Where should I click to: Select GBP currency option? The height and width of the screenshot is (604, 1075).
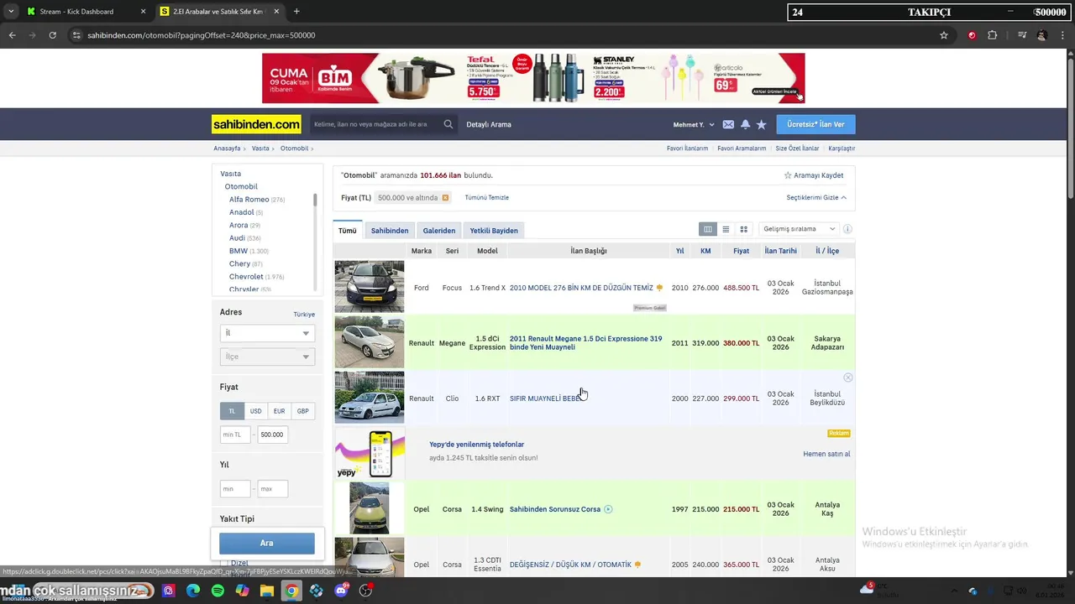point(302,411)
